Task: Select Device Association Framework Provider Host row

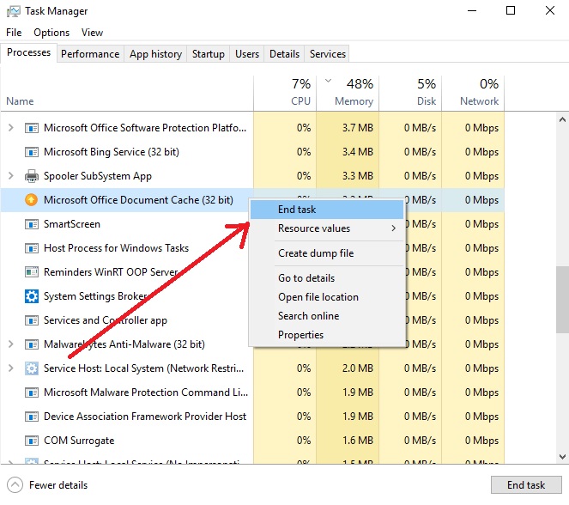Action: pos(252,417)
